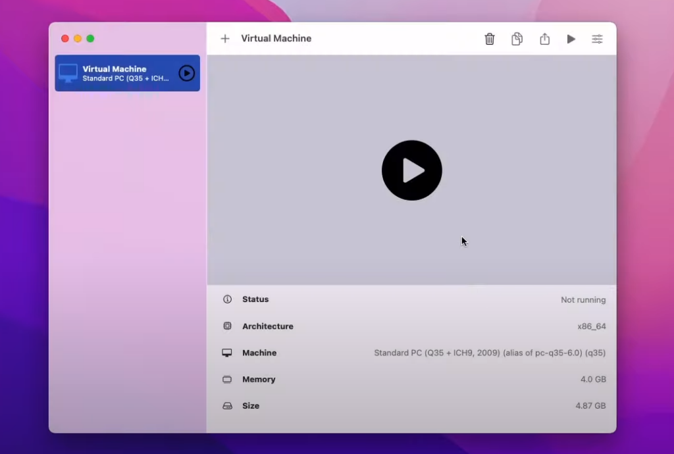Click the 4.87 GB size value
The height and width of the screenshot is (454, 674).
click(x=590, y=406)
